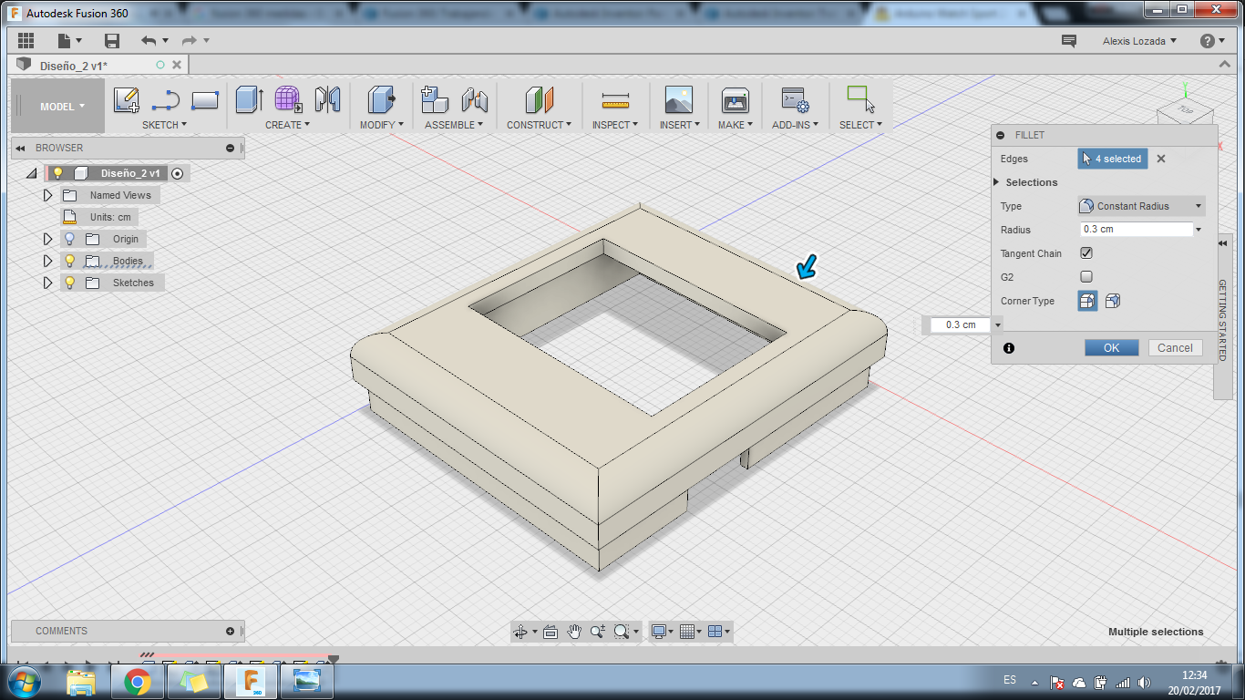The height and width of the screenshot is (700, 1245).
Task: Select the sketch Rectangle tool
Action: click(205, 99)
